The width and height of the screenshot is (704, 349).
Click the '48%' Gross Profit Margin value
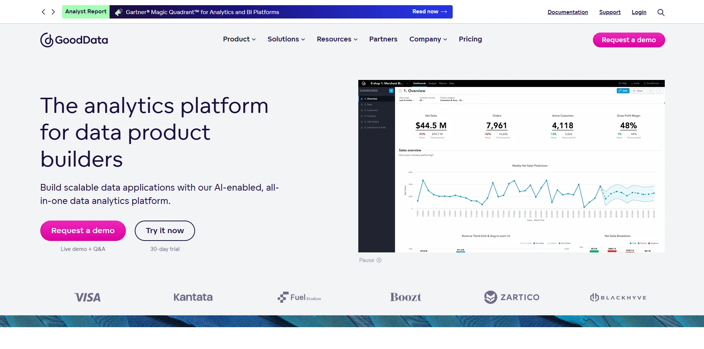pyautogui.click(x=628, y=125)
